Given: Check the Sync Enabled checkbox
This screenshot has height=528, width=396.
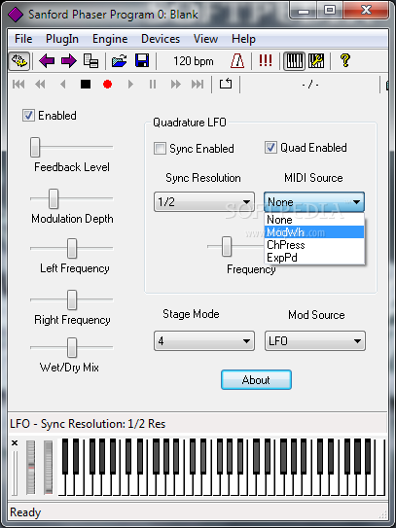Looking at the screenshot, I should coord(160,148).
